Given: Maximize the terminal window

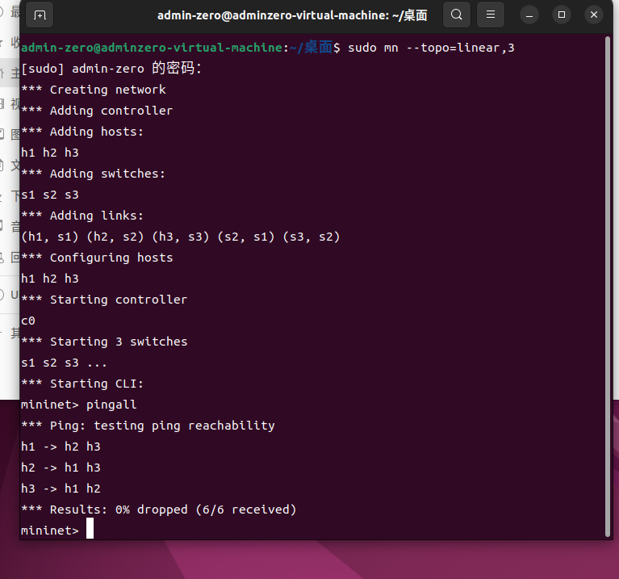Looking at the screenshot, I should (562, 15).
